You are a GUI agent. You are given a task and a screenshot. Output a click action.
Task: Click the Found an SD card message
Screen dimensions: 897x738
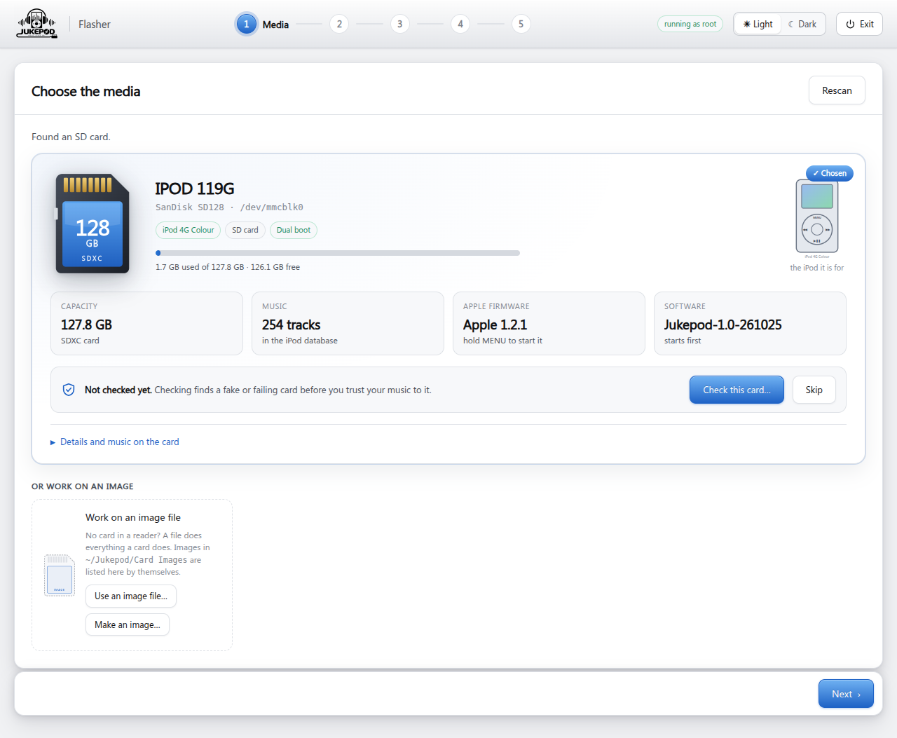coord(71,137)
